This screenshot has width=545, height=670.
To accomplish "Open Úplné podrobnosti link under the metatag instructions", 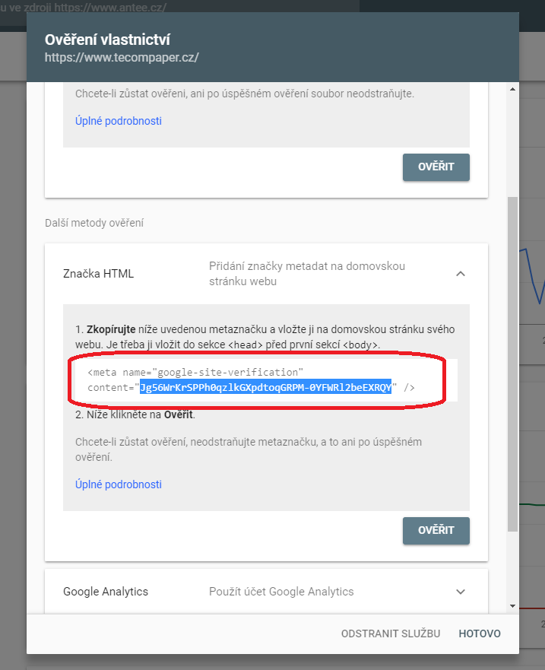I will pyautogui.click(x=119, y=484).
